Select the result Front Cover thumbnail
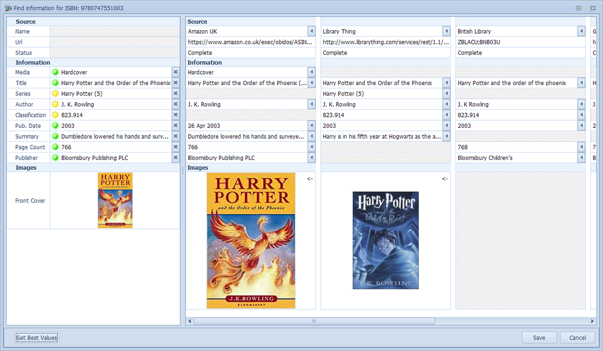Screen dimensions: 603x351 pyautogui.click(x=115, y=200)
